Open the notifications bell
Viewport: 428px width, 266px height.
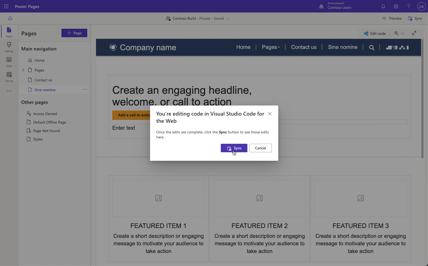click(383, 6)
